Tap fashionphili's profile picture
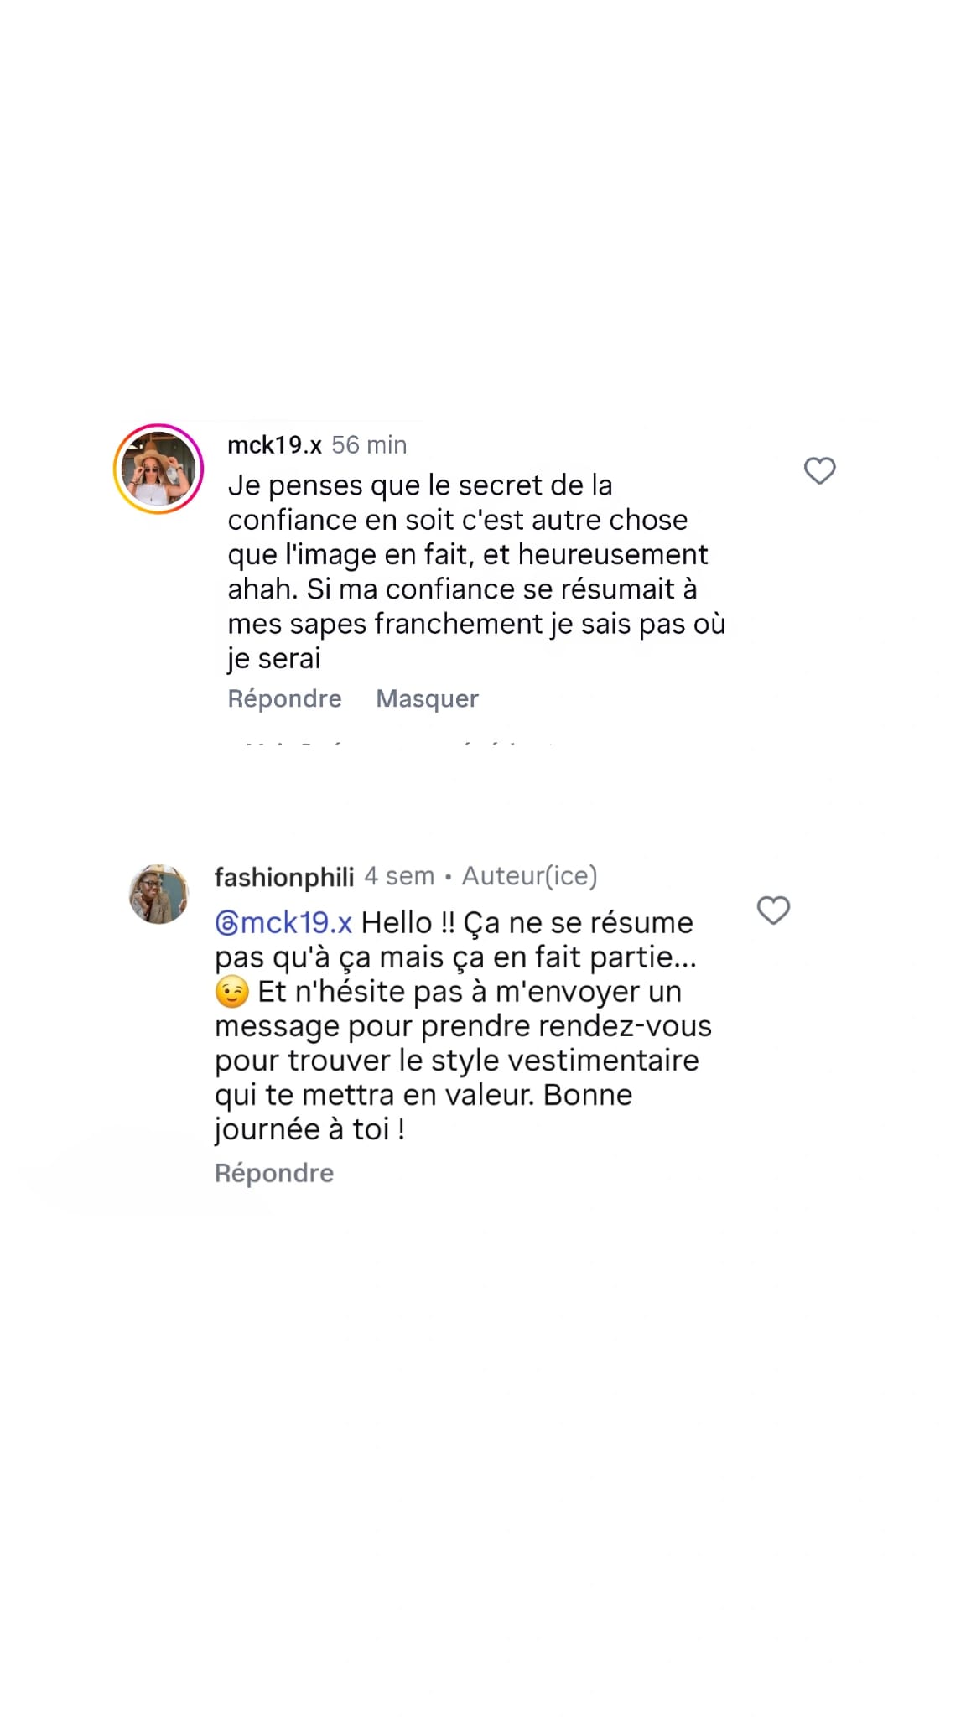The height and width of the screenshot is (1717, 966). 159,895
